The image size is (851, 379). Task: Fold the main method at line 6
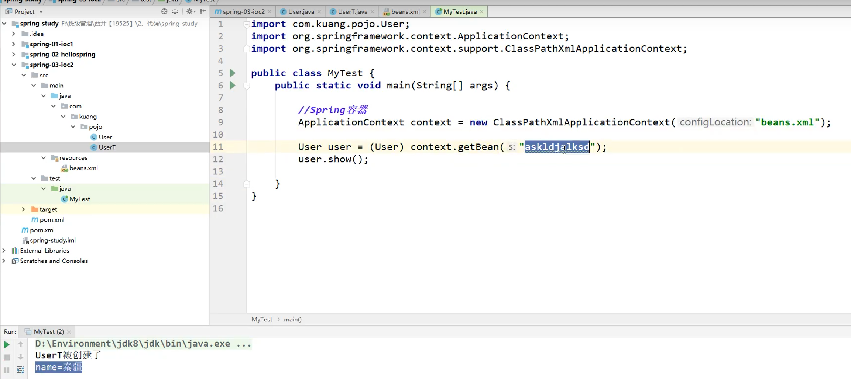pyautogui.click(x=247, y=86)
